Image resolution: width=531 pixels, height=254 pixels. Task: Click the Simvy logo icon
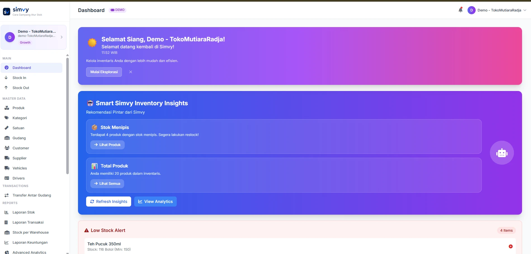click(6, 11)
